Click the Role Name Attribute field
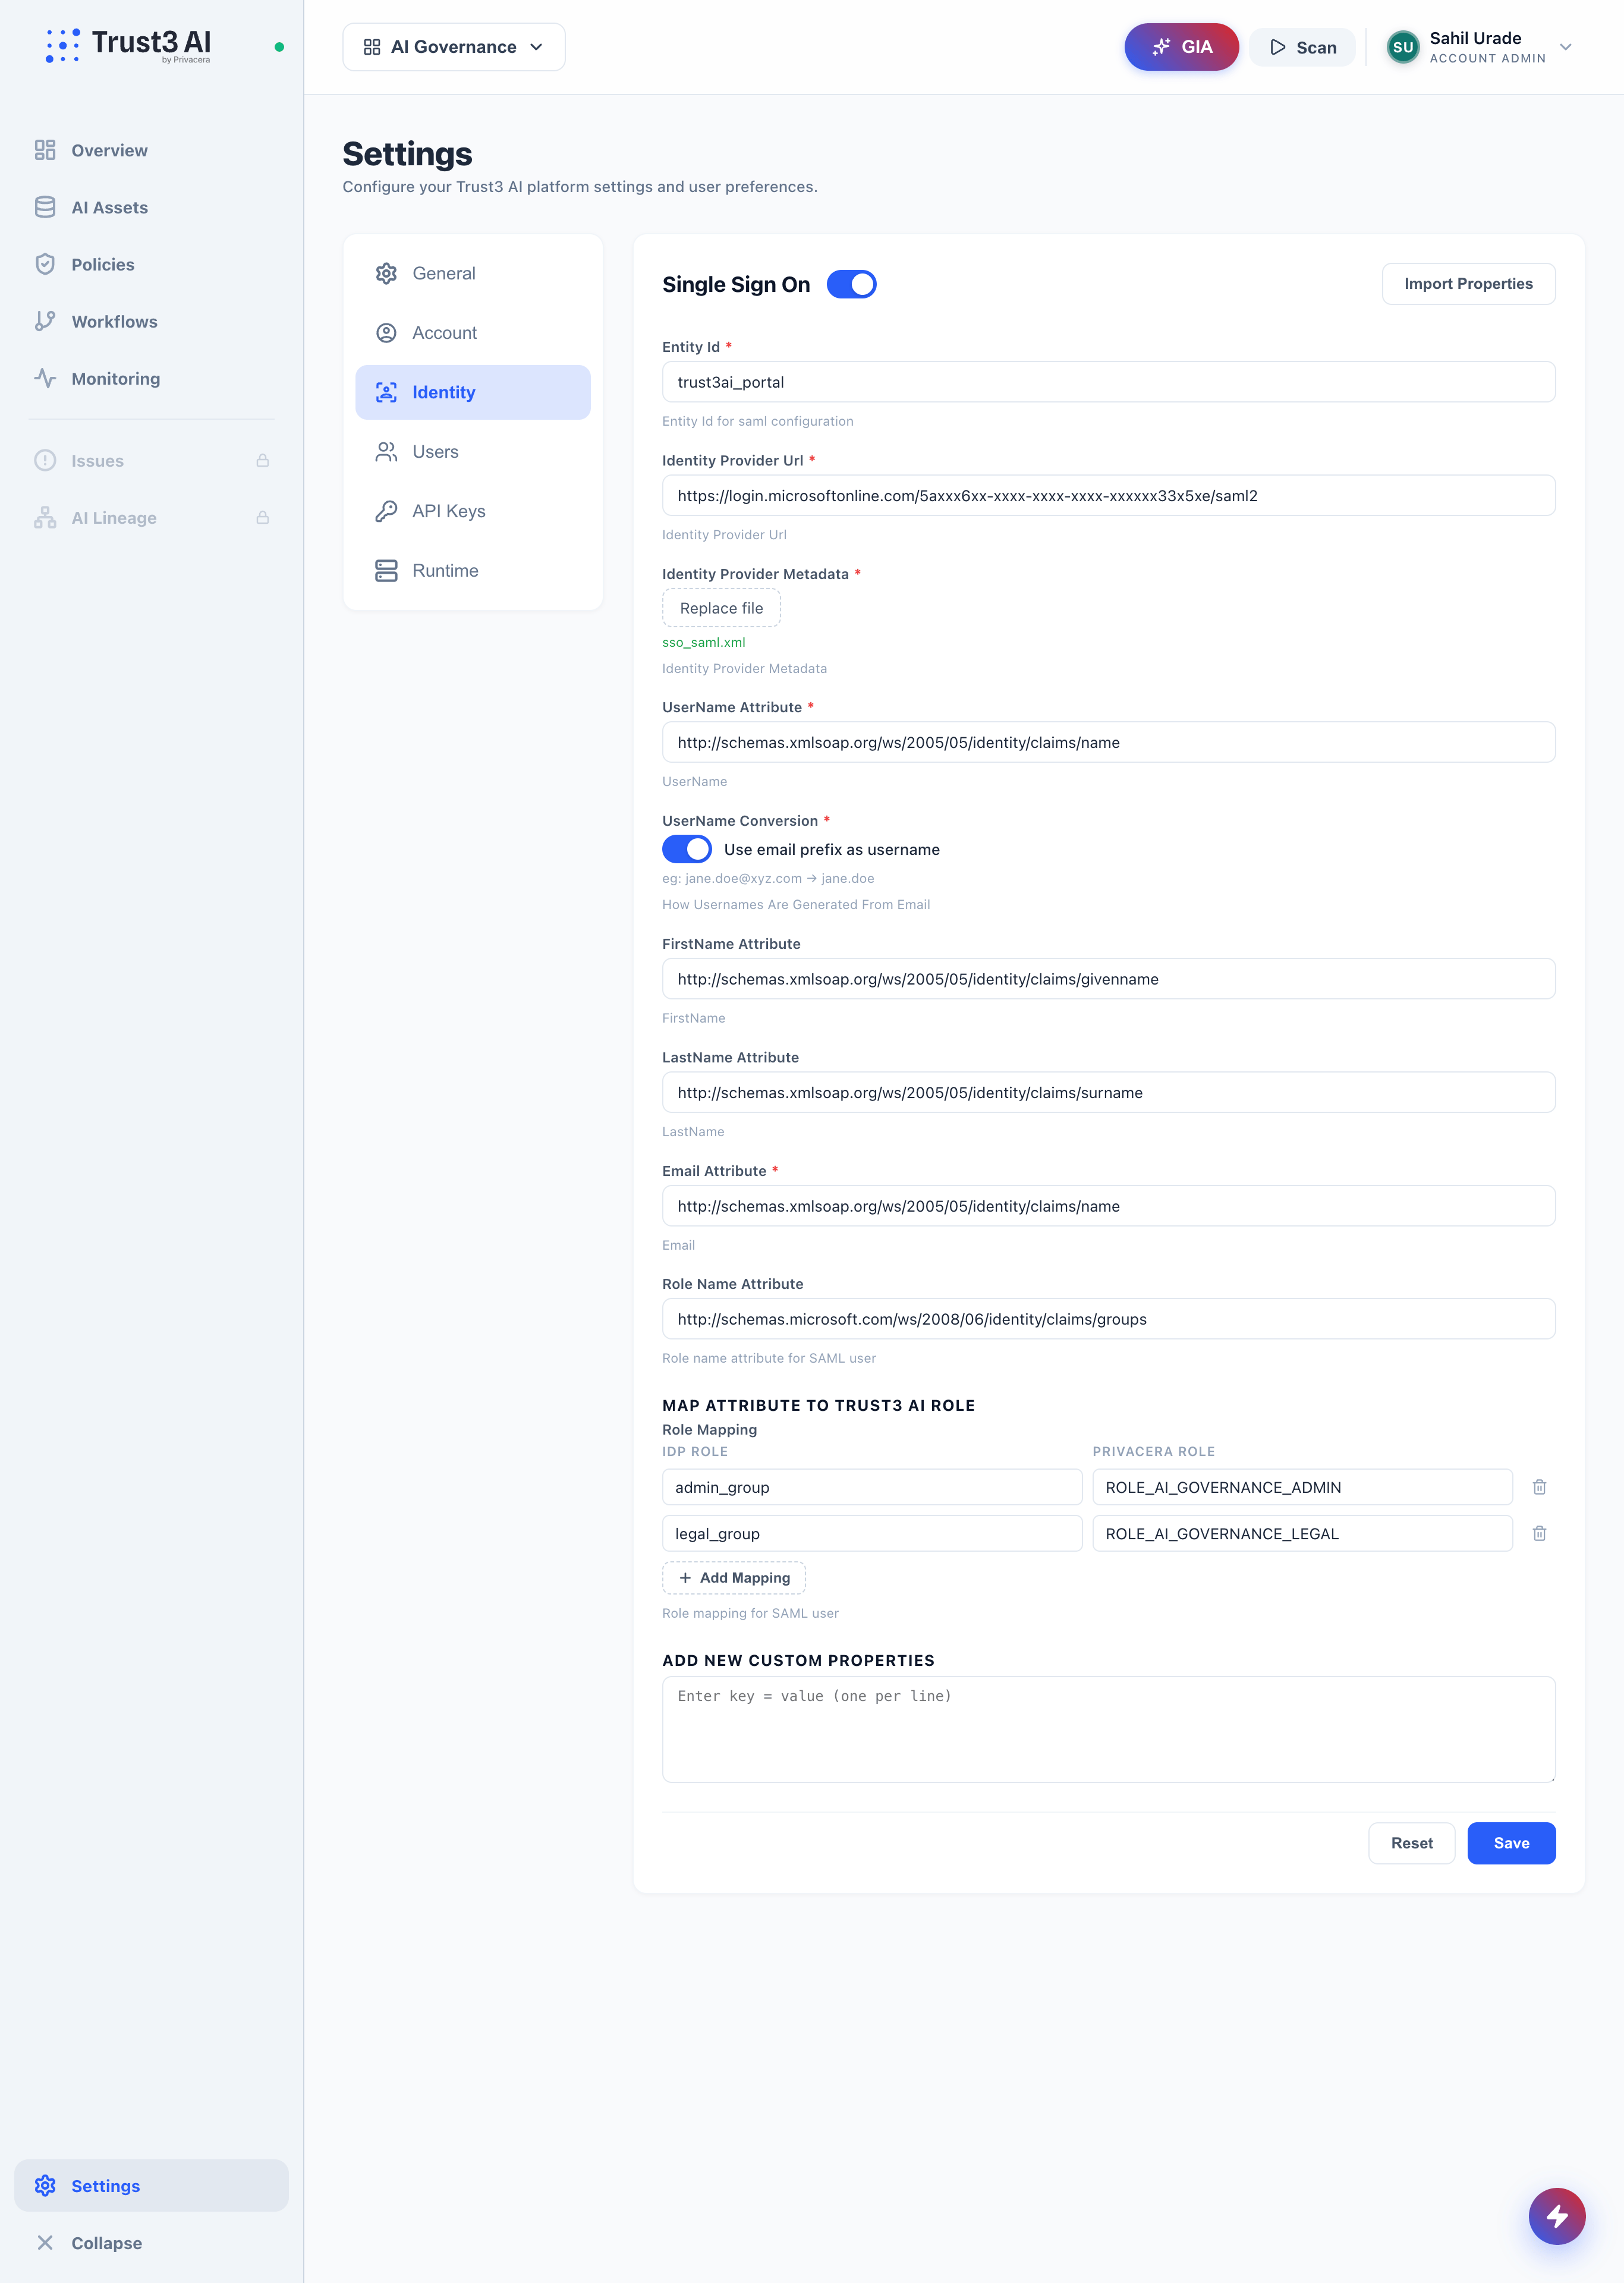1624x2283 pixels. tap(1108, 1319)
